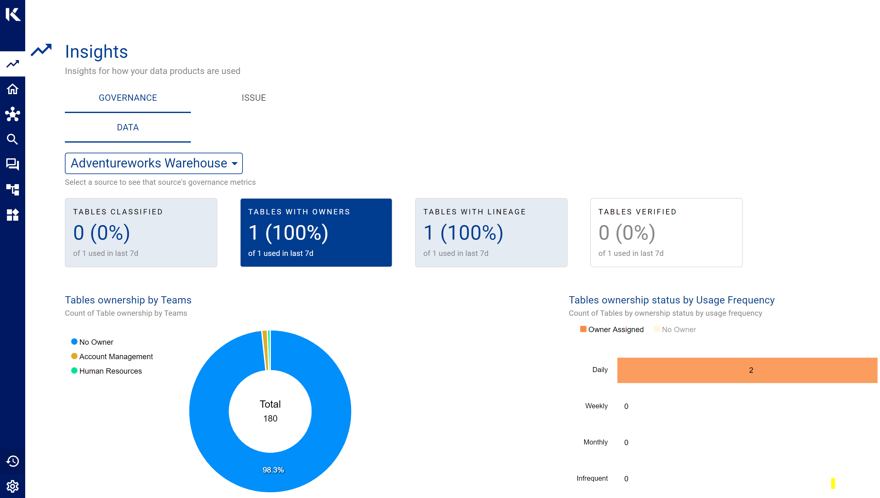Open Search via the magnifier icon
This screenshot has height=498, width=880.
pyautogui.click(x=13, y=139)
